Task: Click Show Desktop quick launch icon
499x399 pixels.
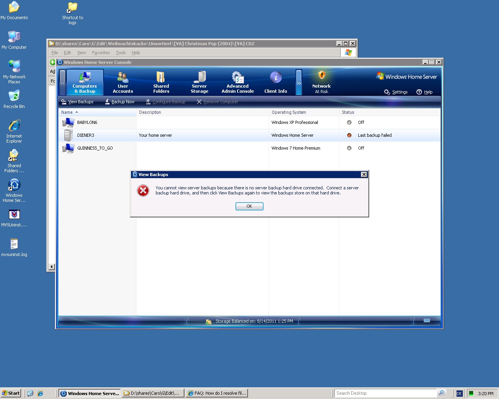Action: [x=30, y=394]
